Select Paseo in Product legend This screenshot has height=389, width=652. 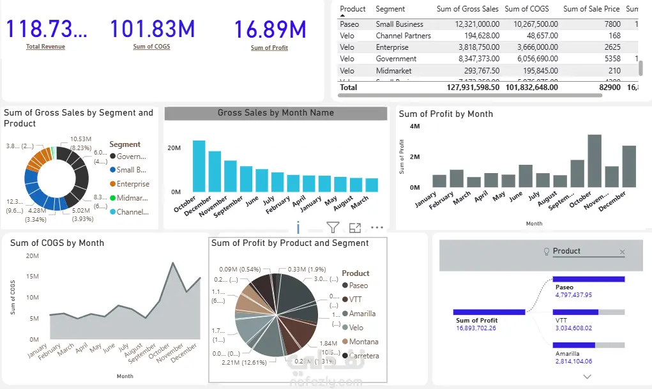tap(355, 286)
